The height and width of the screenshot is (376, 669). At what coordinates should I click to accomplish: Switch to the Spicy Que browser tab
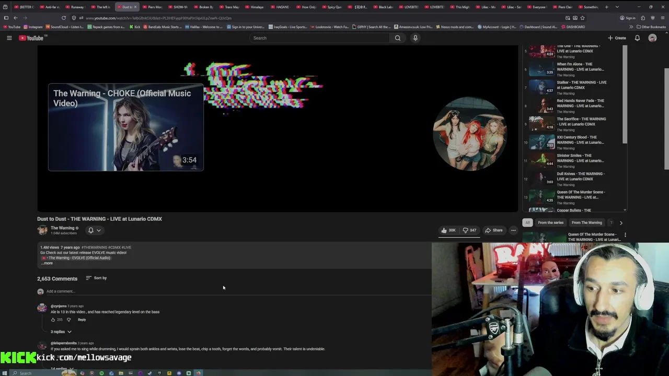(332, 7)
